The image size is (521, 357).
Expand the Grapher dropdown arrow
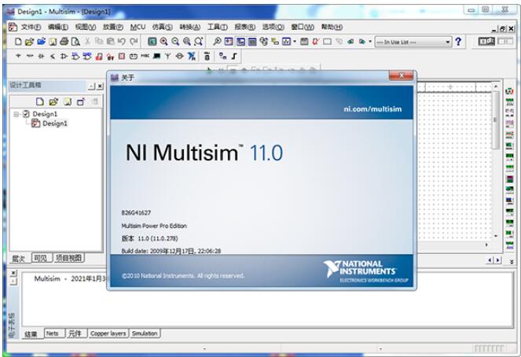point(295,42)
